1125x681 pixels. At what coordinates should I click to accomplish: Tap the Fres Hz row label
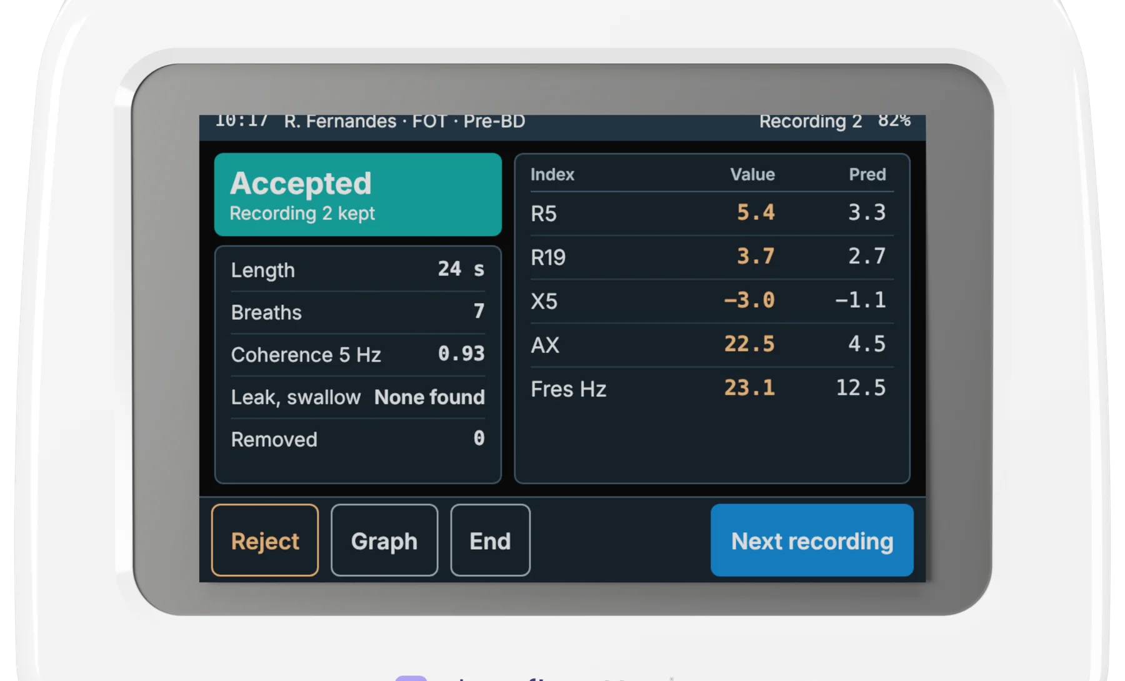click(x=569, y=389)
